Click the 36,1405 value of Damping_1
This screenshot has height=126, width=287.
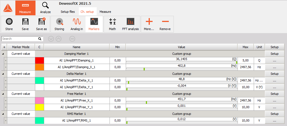tap(182, 59)
